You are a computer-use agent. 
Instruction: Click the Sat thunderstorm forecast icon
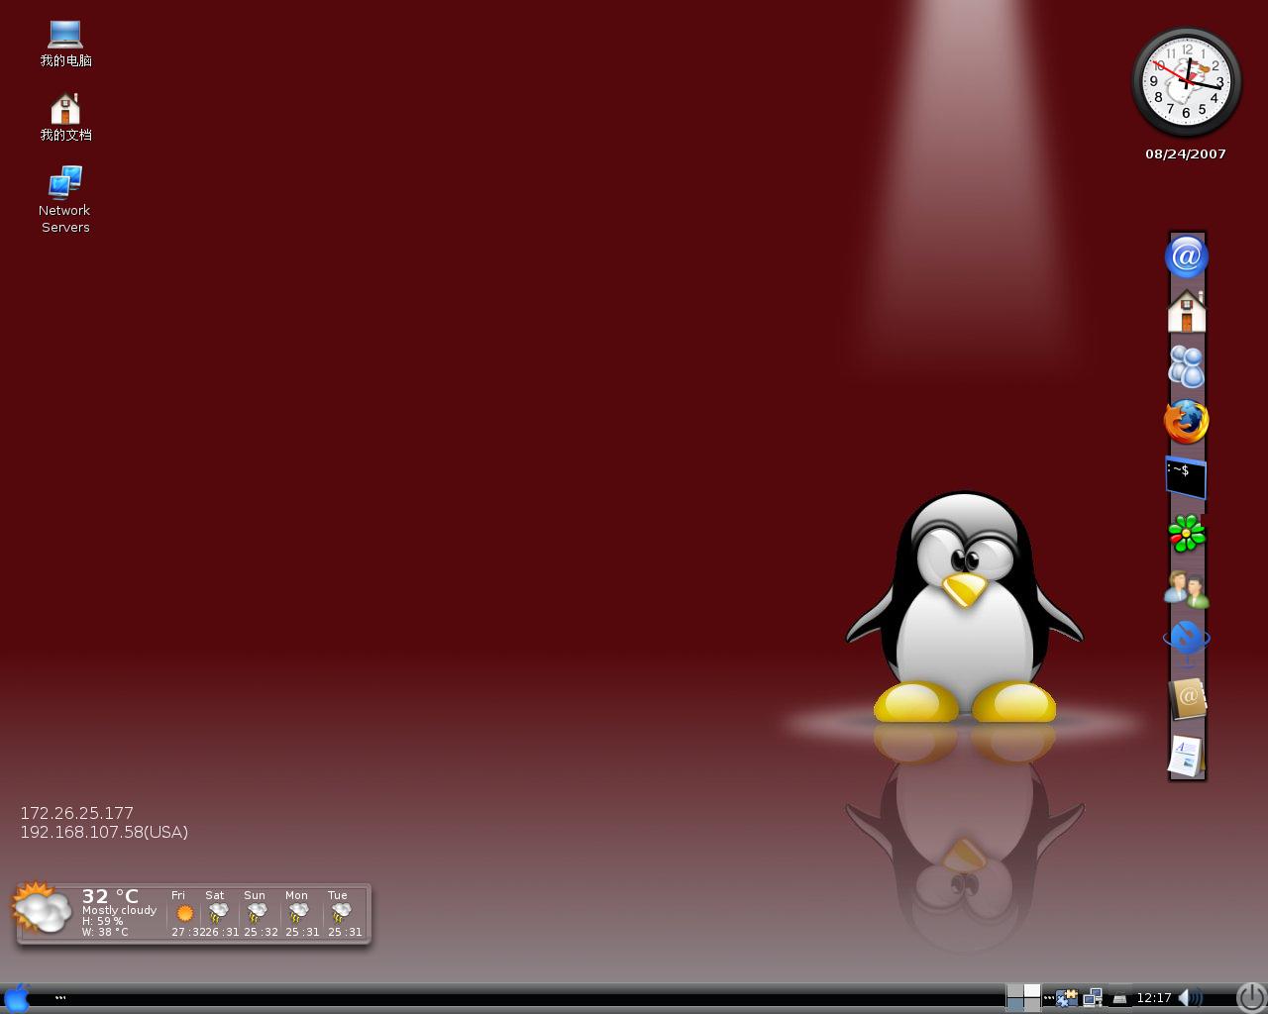click(x=218, y=913)
